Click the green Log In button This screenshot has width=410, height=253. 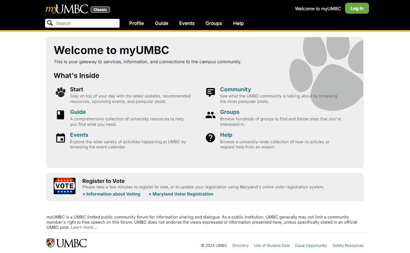(x=357, y=8)
